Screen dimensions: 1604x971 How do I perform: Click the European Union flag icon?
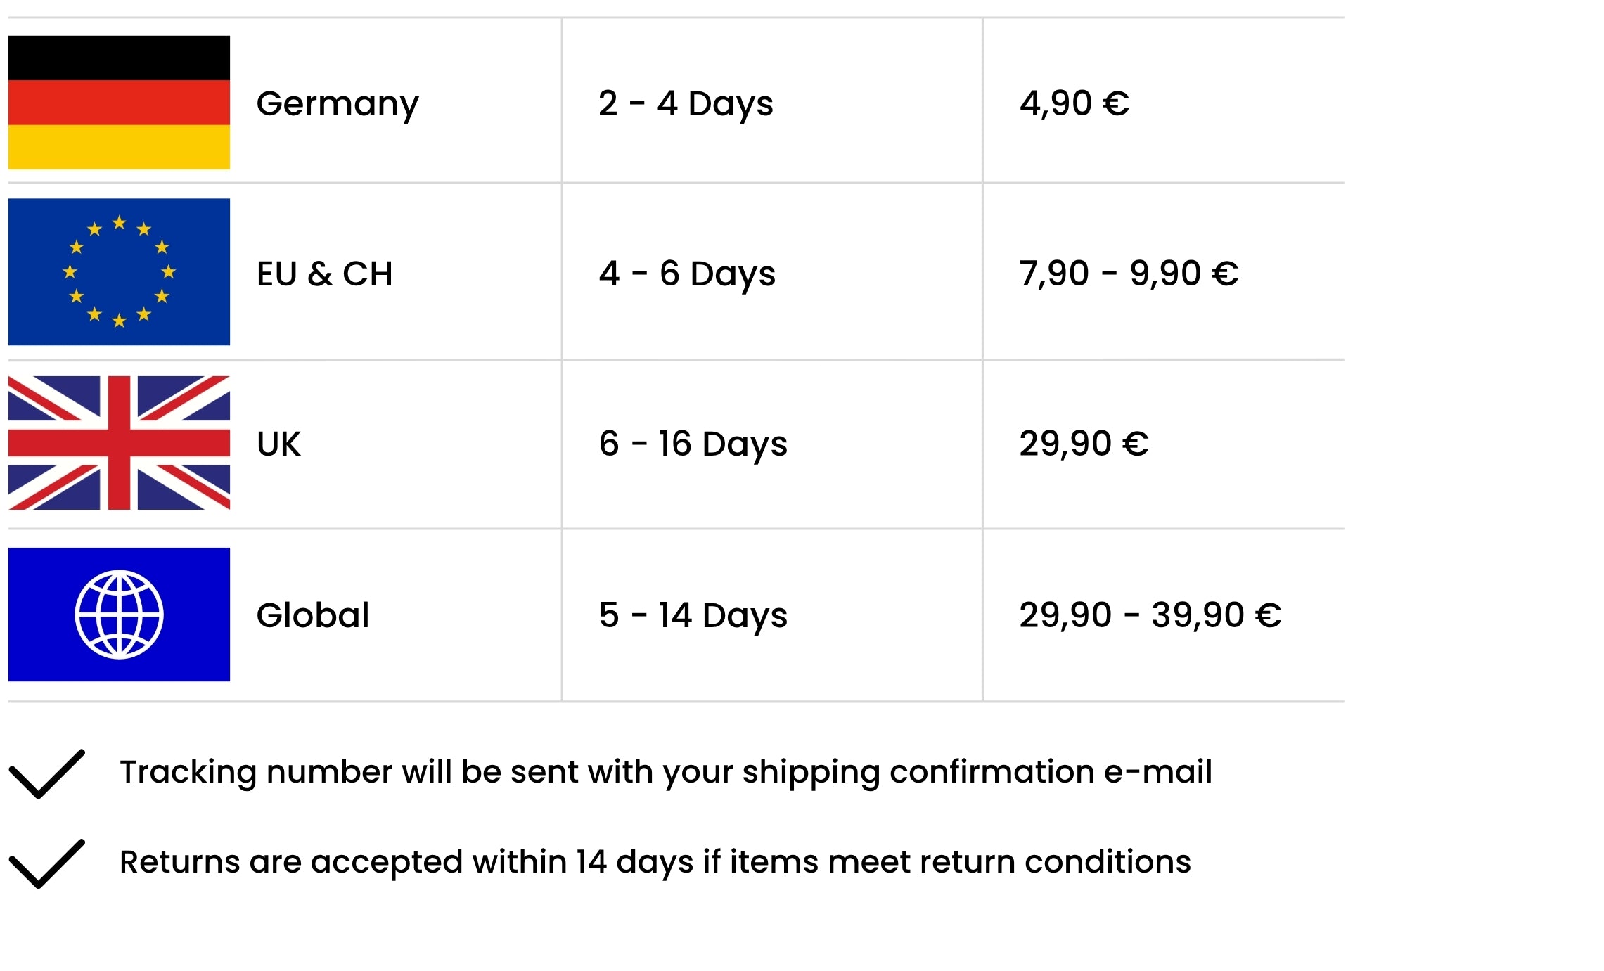coord(119,271)
